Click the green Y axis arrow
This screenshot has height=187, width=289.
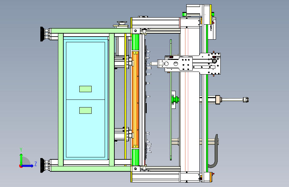point(21,159)
